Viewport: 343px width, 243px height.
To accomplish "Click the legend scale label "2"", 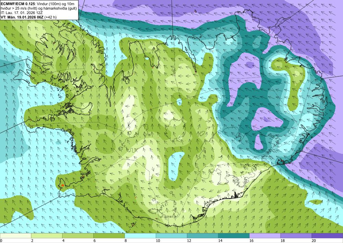I will 32,241.
